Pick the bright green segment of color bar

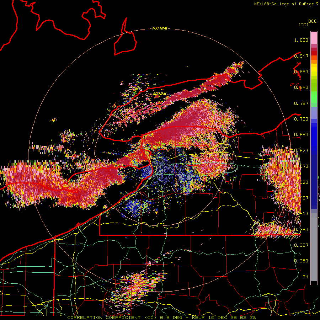point(314,97)
